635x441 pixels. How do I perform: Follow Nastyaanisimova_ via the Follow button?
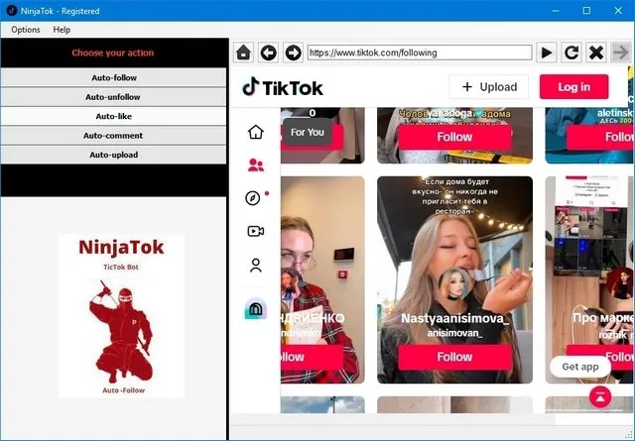pos(454,357)
